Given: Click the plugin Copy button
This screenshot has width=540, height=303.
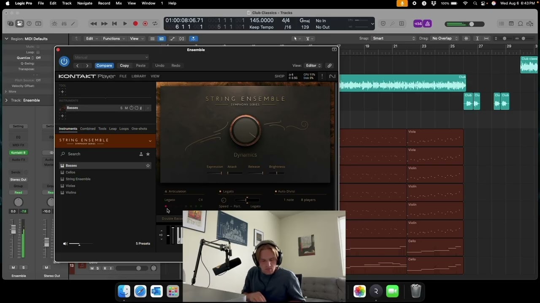Looking at the screenshot, I should point(124,66).
